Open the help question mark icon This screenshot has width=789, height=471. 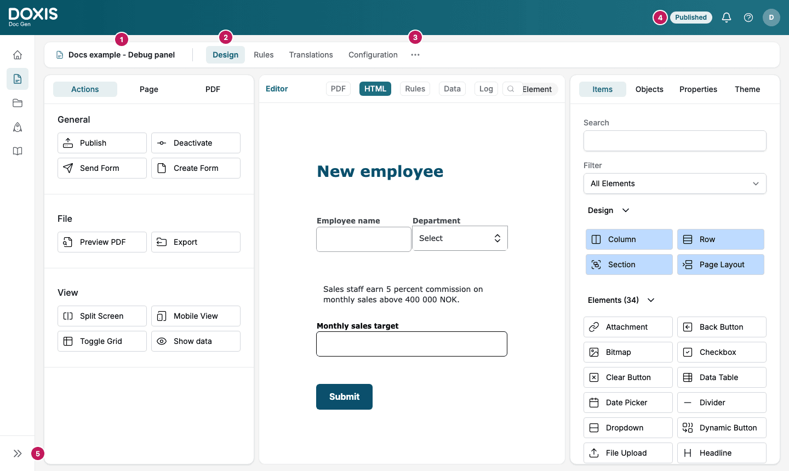[x=748, y=18]
